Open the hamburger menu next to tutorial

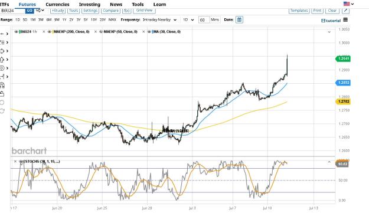(x=345, y=19)
